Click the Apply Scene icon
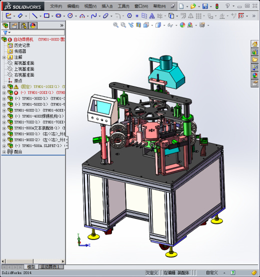Image resolution: width=260 pixels, height=277 pixels. 190,25
